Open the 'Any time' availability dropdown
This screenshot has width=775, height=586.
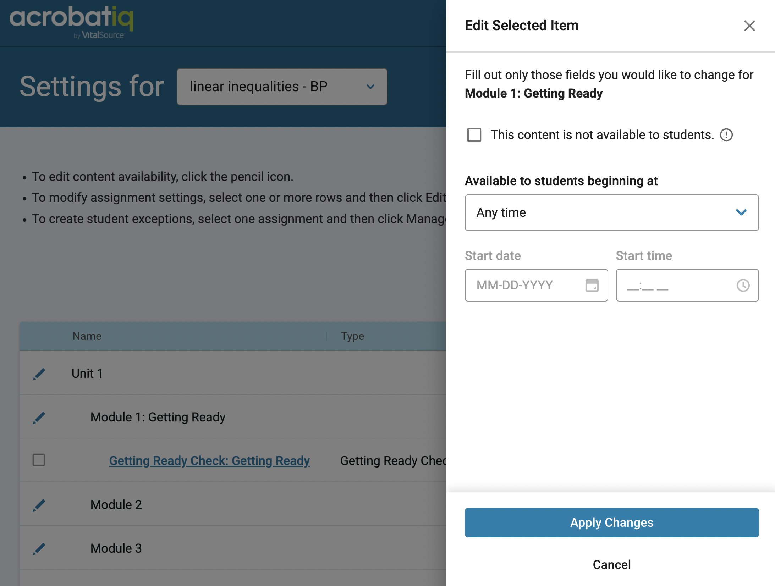tap(611, 212)
